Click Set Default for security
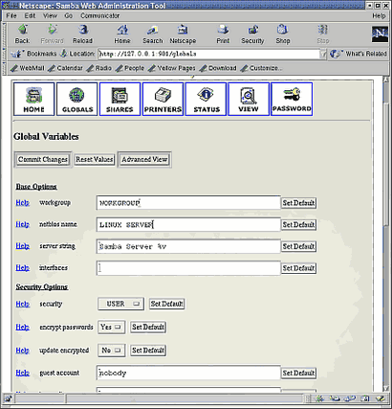Image resolution: width=392 pixels, height=409 pixels. click(x=167, y=304)
